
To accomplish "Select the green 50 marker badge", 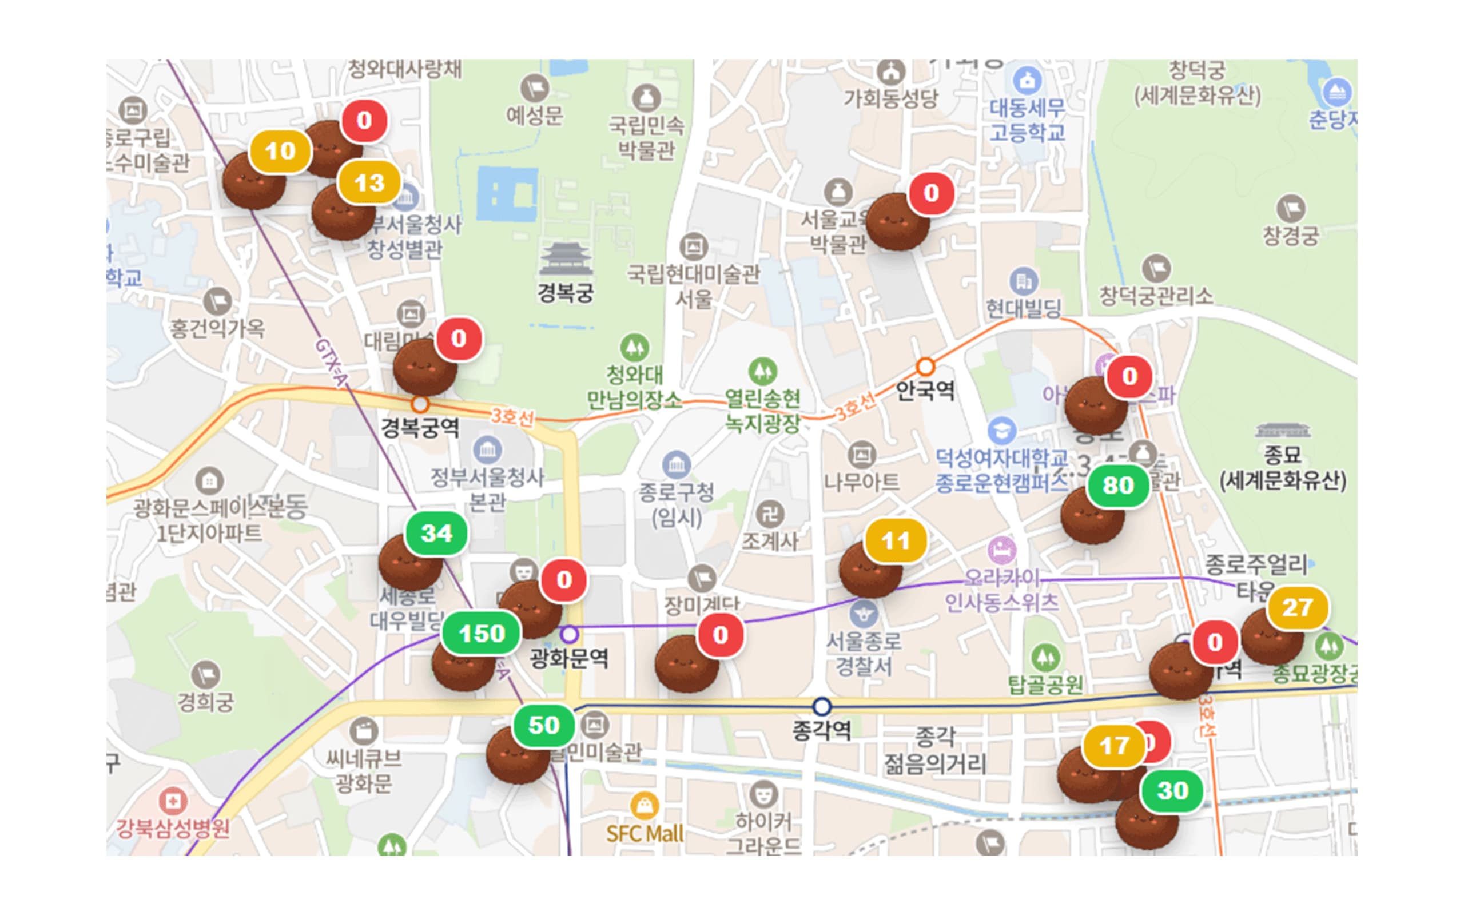I will (x=543, y=725).
